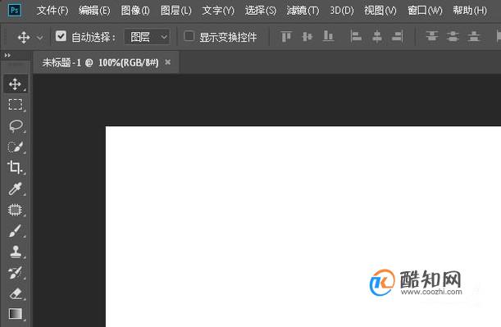Align horizontal centers of layers
The image size is (501, 327).
pyautogui.click(x=377, y=36)
